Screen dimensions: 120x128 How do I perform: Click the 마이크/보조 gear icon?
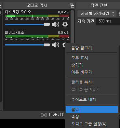[64, 45]
